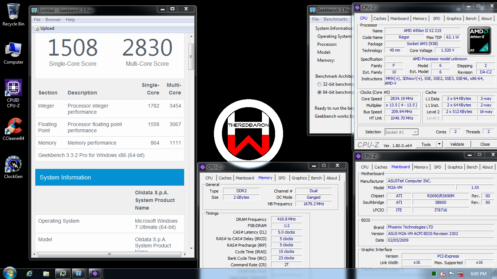Click the Integer row in Geekbench results
The height and width of the screenshot is (279, 497).
(110, 109)
